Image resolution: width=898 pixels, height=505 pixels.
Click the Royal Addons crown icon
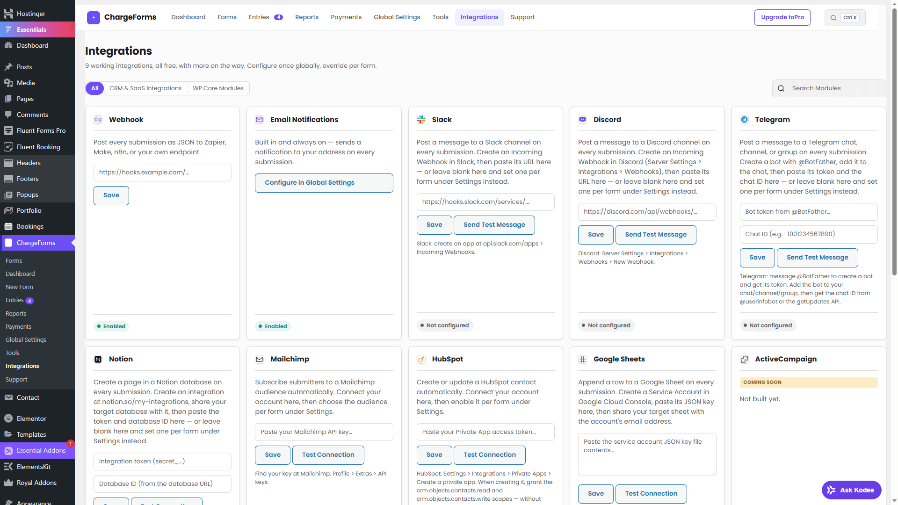click(8, 483)
